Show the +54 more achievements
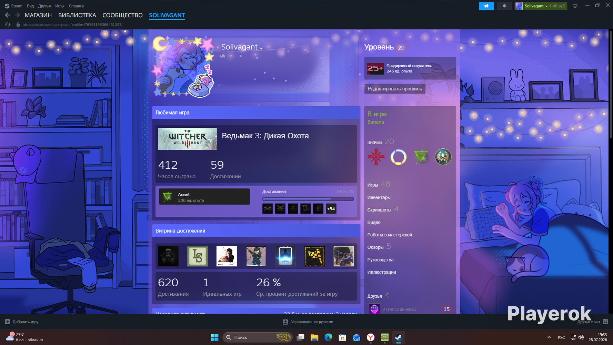 tap(331, 209)
